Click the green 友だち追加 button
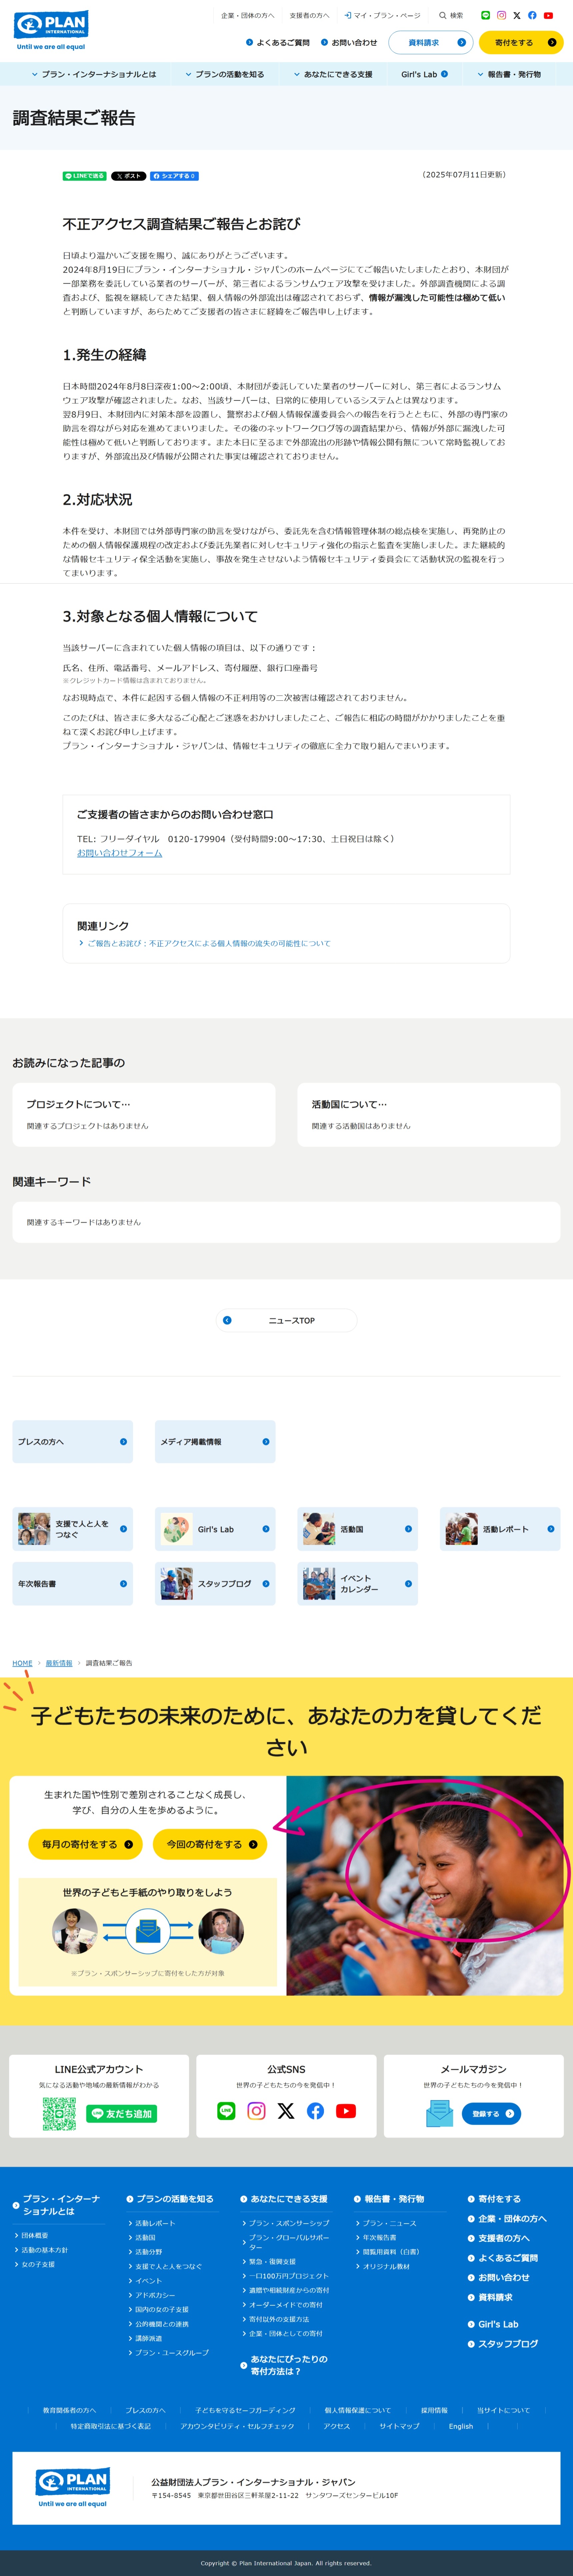This screenshot has width=573, height=2576. (122, 2114)
